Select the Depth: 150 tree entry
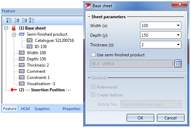The width and height of the screenshot is (191, 128). [36, 59]
